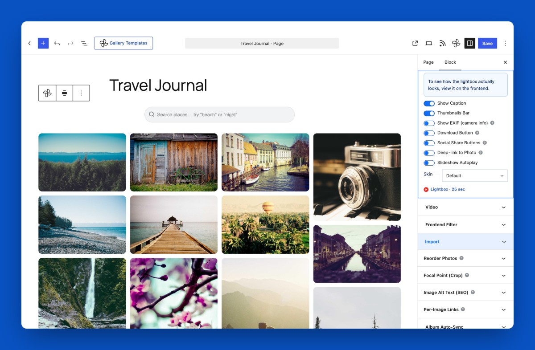
Task: Toggle the settings sidebar panel icon
Action: click(469, 43)
